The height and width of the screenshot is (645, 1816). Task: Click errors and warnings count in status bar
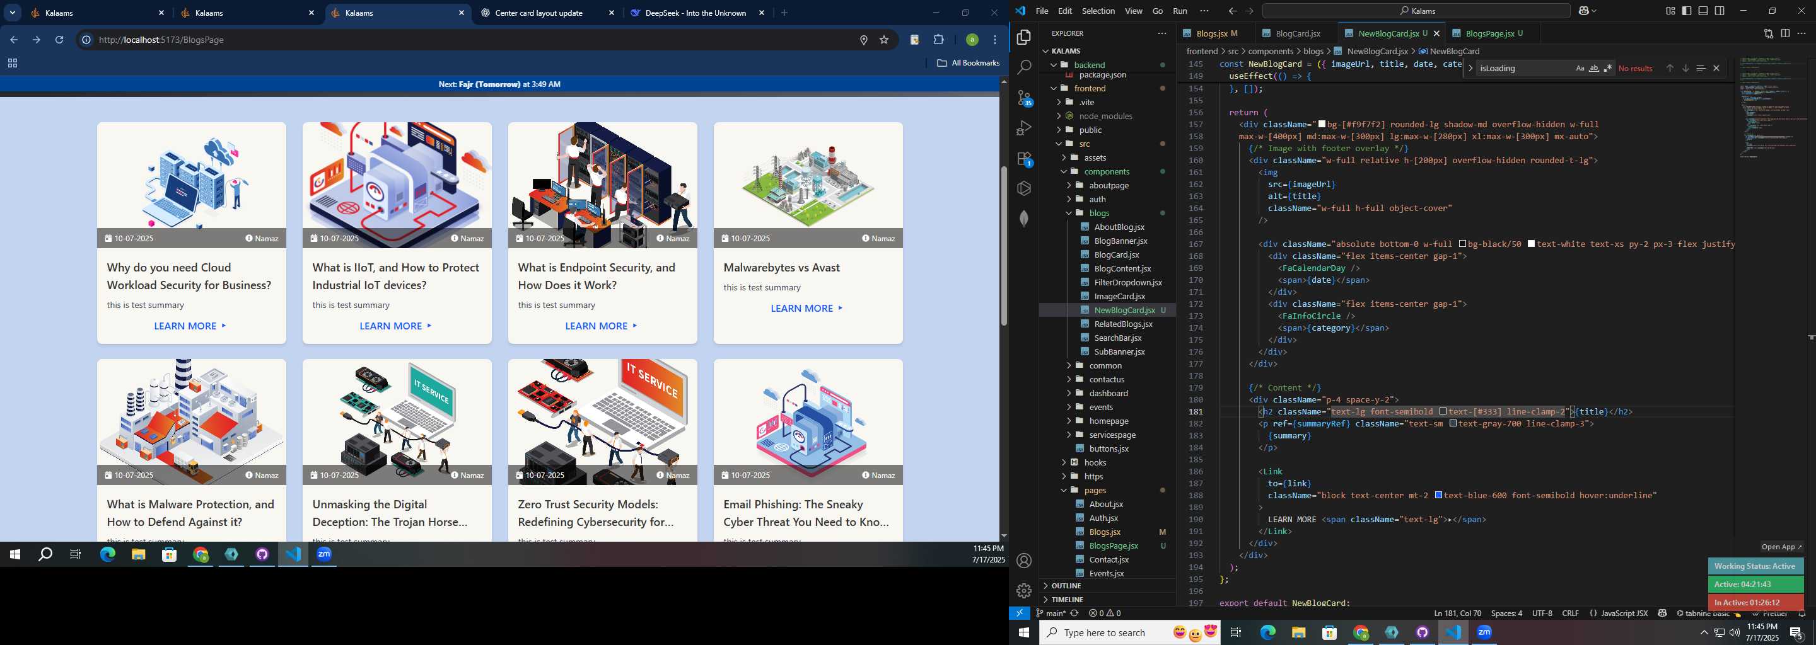(1105, 613)
